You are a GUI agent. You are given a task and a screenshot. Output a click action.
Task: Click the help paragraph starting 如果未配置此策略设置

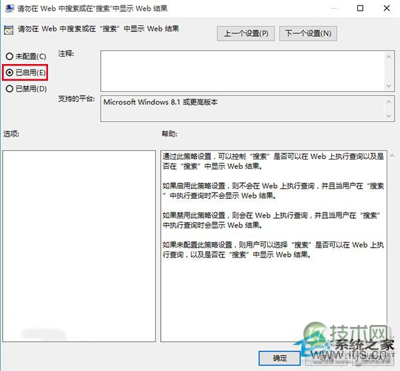click(273, 250)
